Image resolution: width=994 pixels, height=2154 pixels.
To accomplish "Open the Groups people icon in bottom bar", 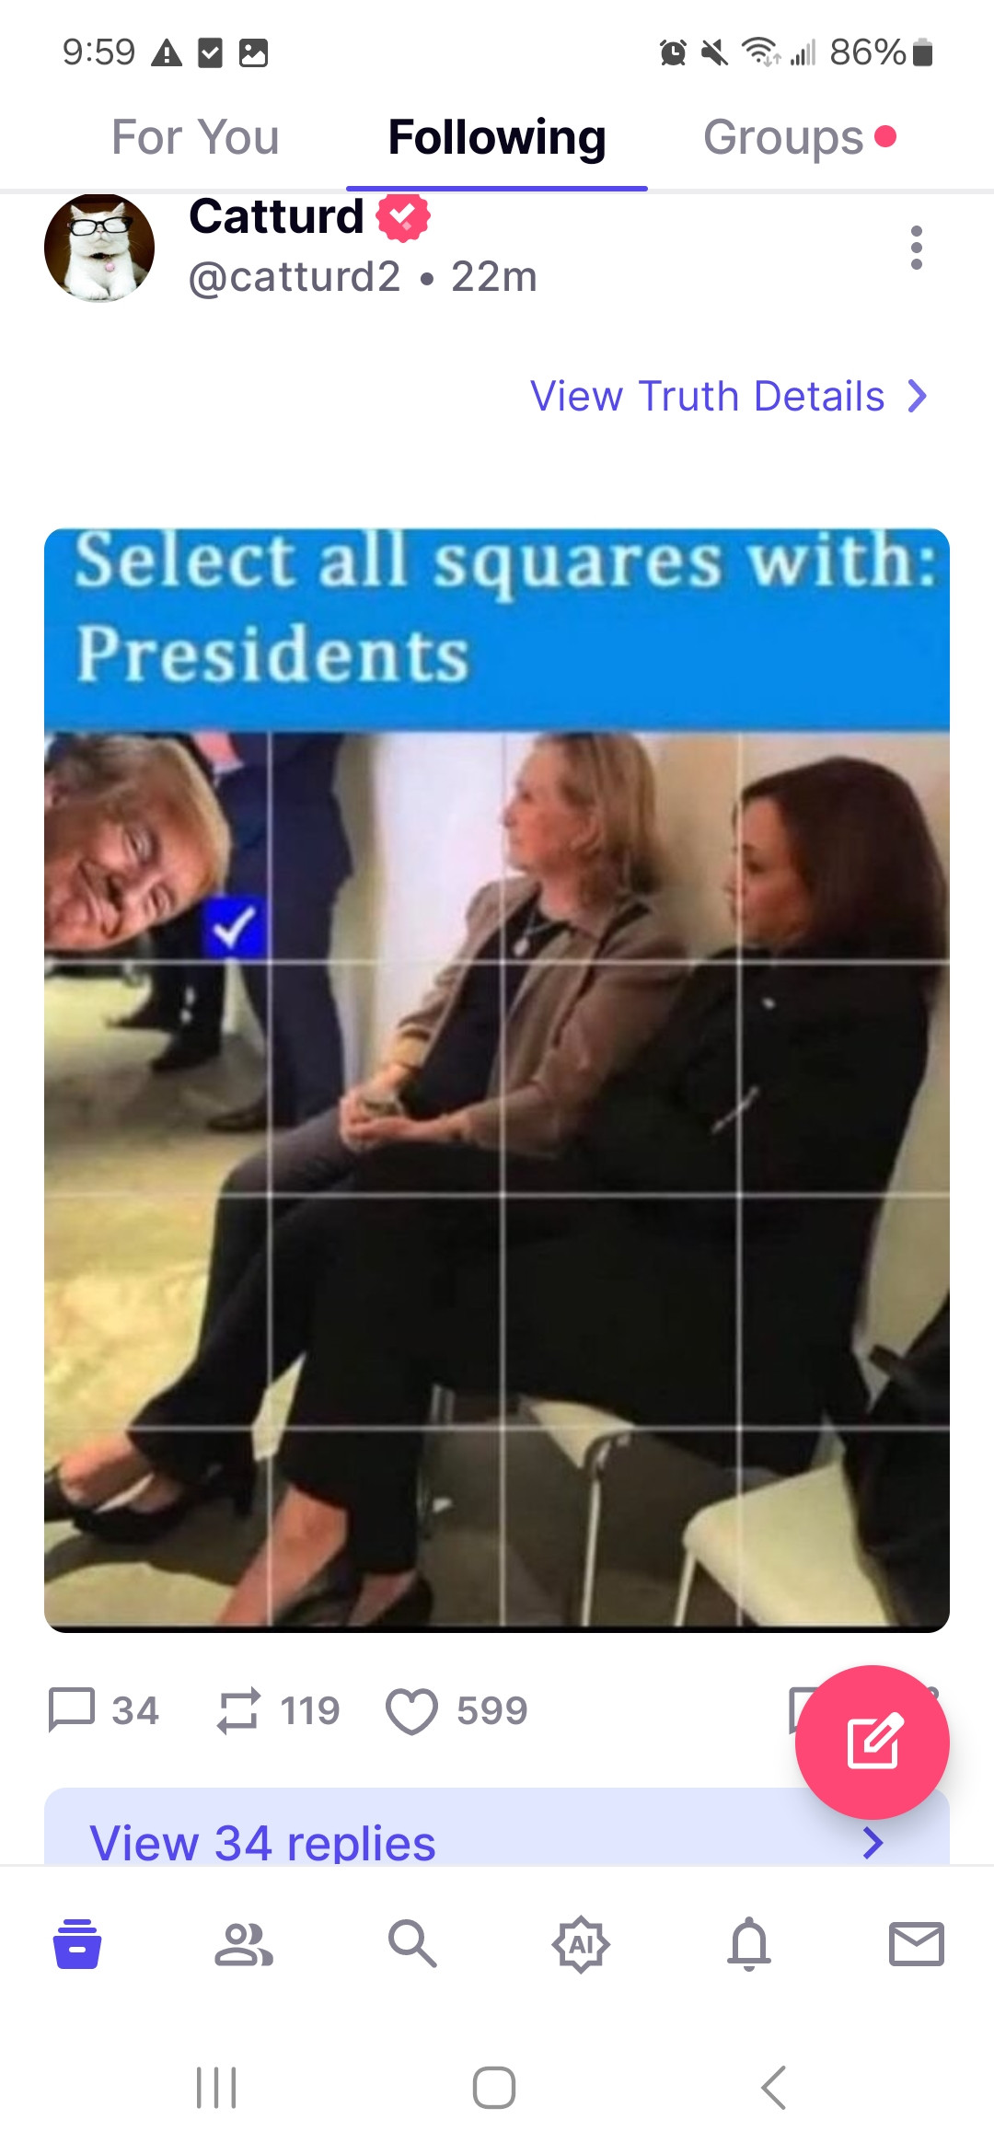I will point(244,1944).
